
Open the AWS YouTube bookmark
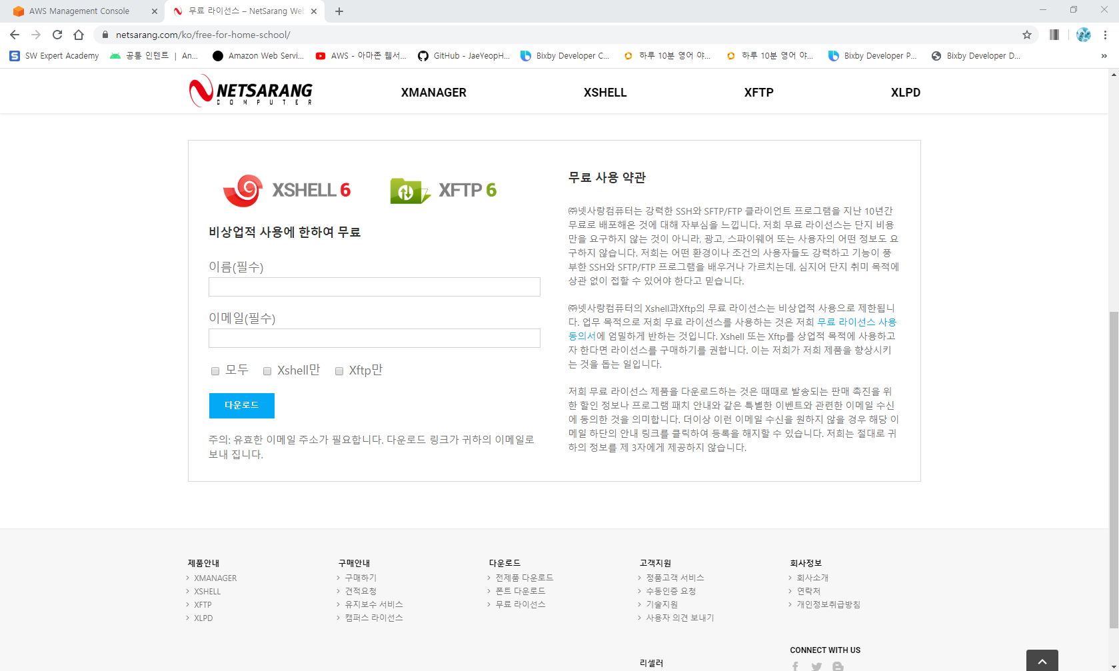[361, 56]
